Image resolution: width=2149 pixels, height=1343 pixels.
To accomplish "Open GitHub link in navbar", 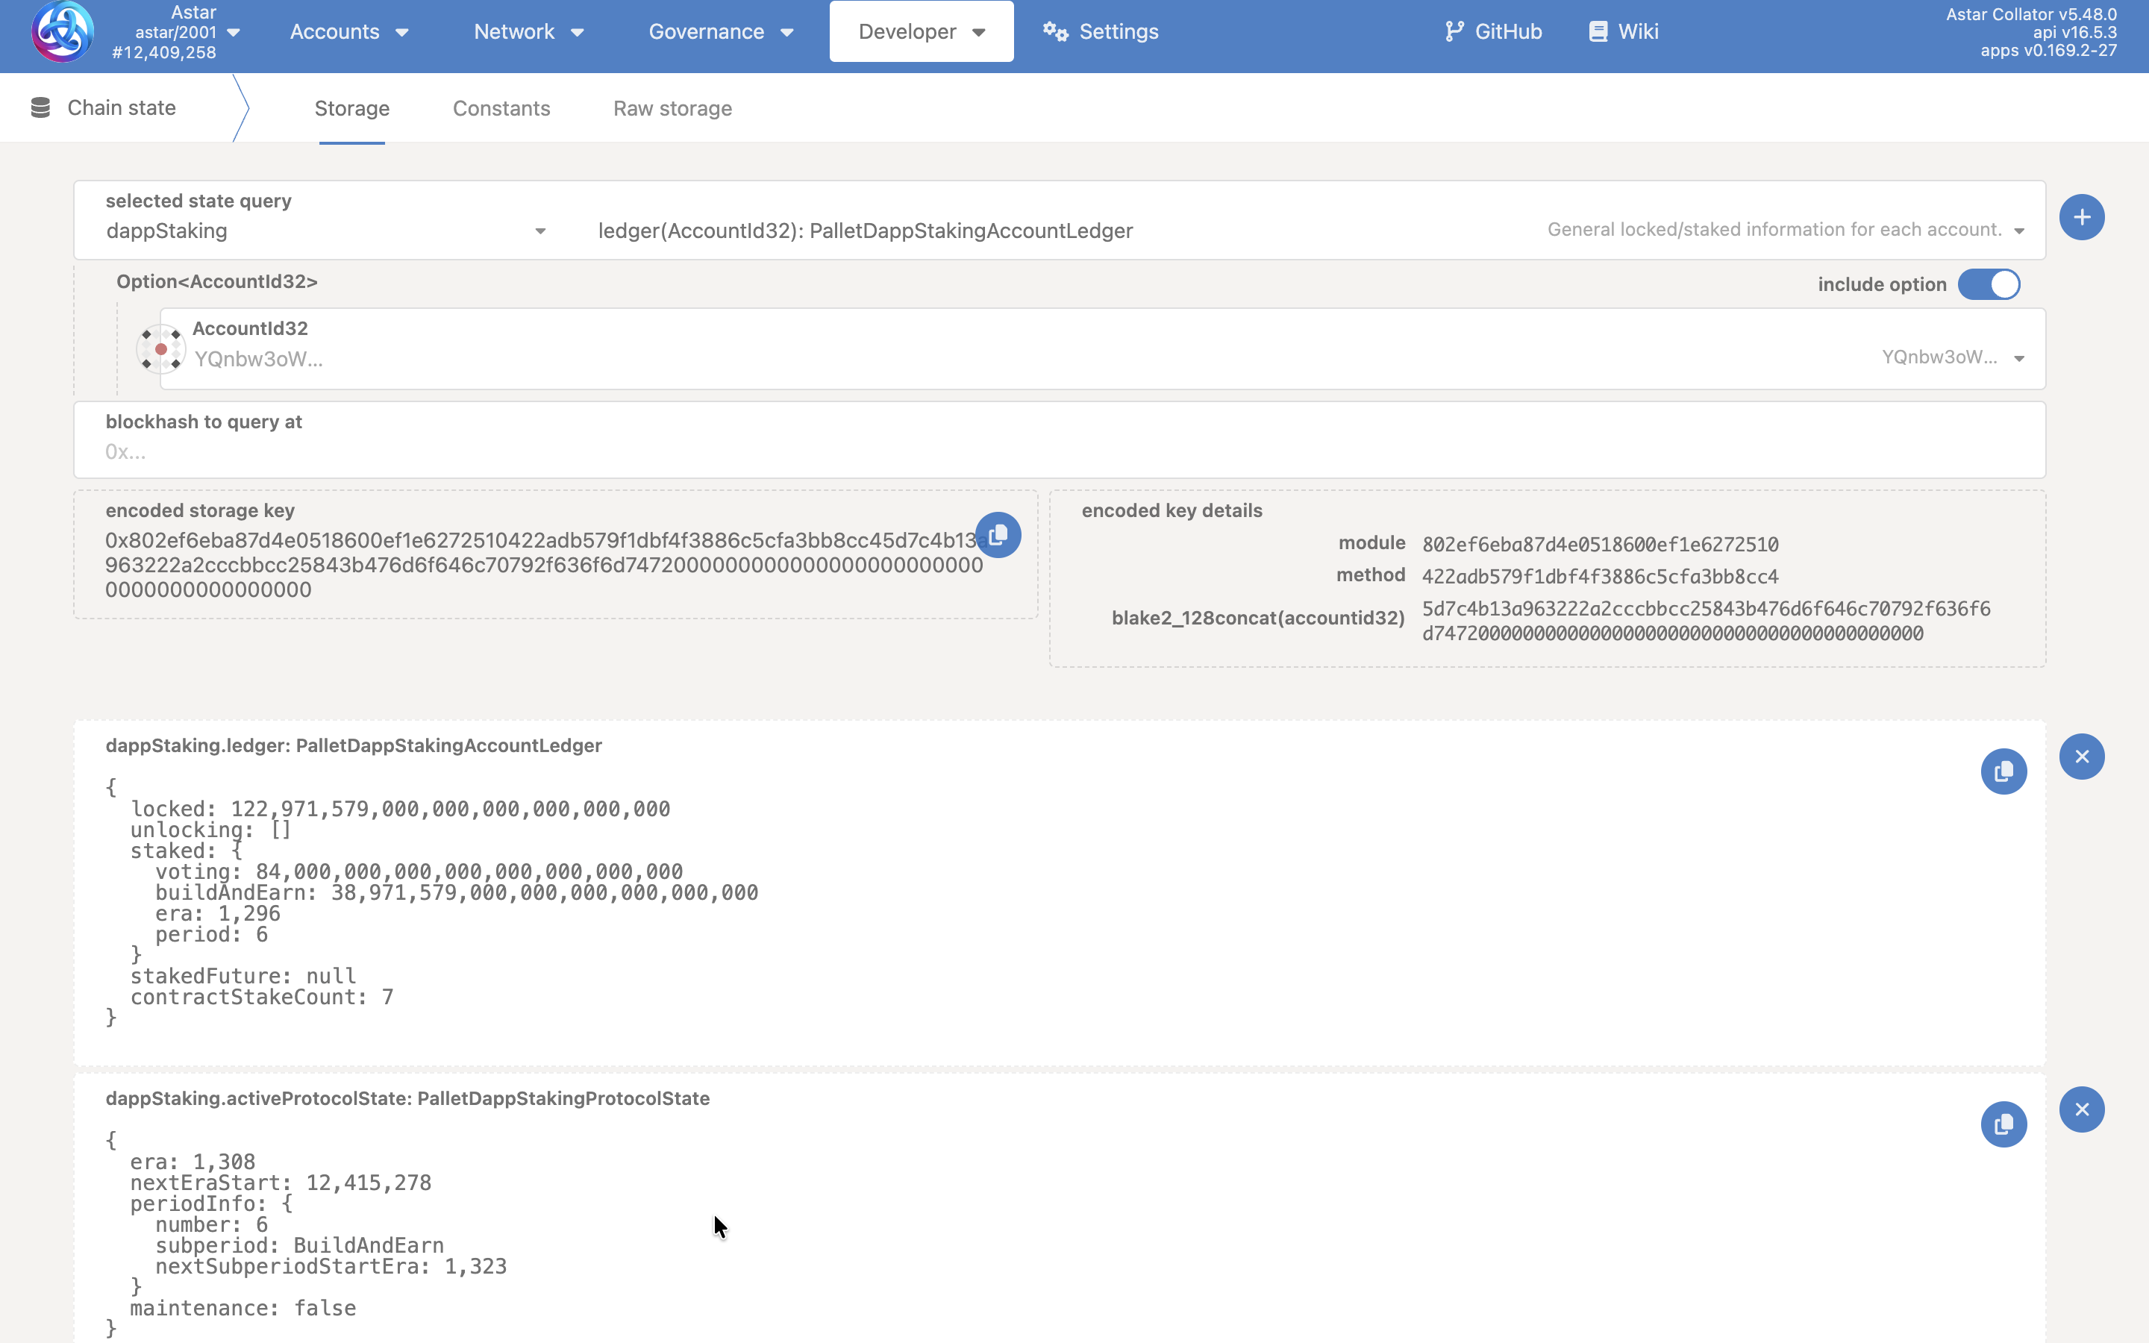I will [x=1493, y=32].
